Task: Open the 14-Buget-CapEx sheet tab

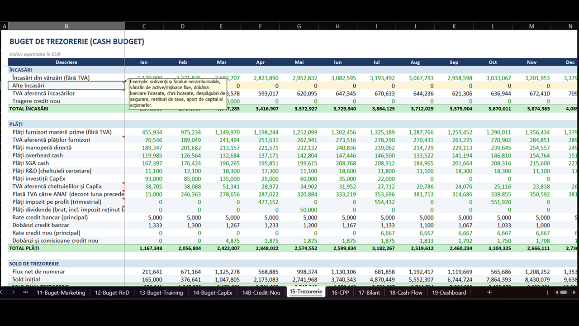Action: pos(213,292)
